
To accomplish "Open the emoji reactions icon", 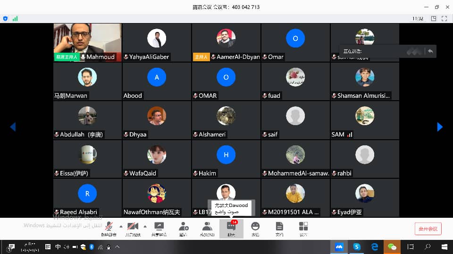I will click(255, 228).
